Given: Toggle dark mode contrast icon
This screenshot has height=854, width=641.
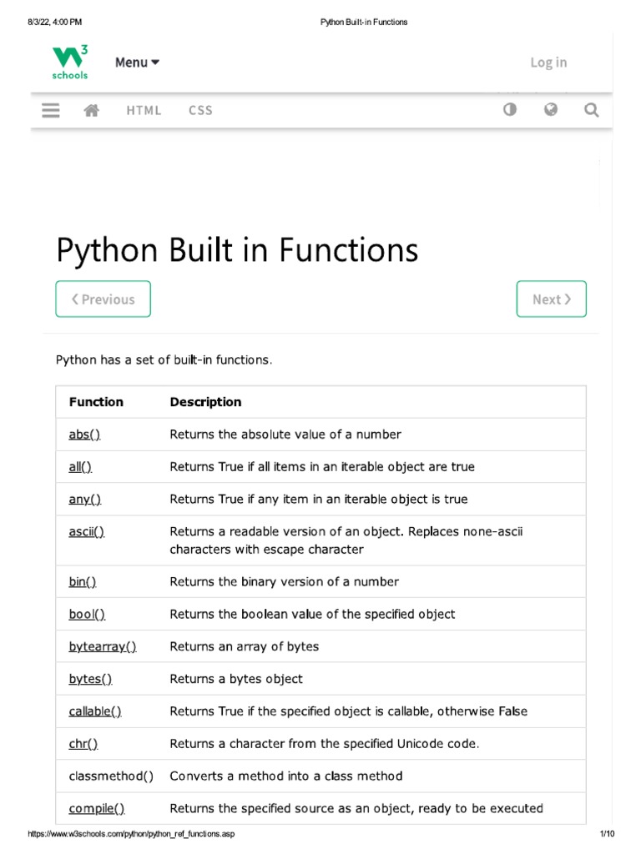Looking at the screenshot, I should [x=510, y=109].
